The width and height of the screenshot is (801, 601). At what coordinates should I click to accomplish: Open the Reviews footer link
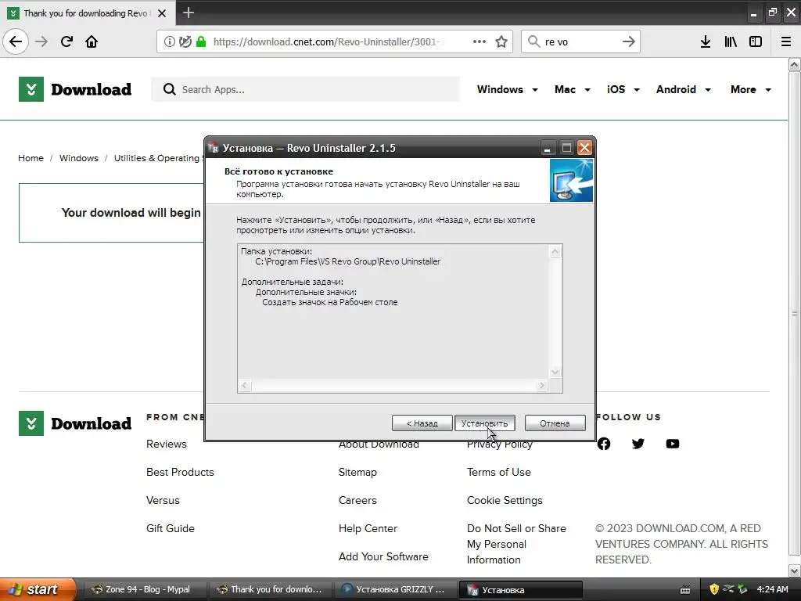click(167, 444)
